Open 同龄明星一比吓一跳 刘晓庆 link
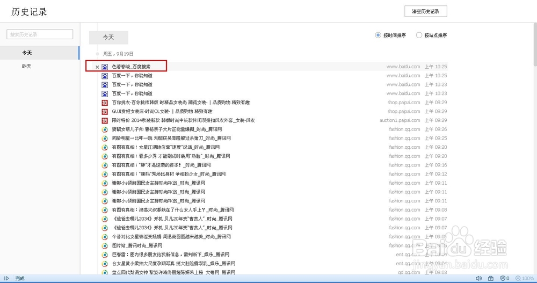The height and width of the screenshot is (283, 537). (x=171, y=139)
